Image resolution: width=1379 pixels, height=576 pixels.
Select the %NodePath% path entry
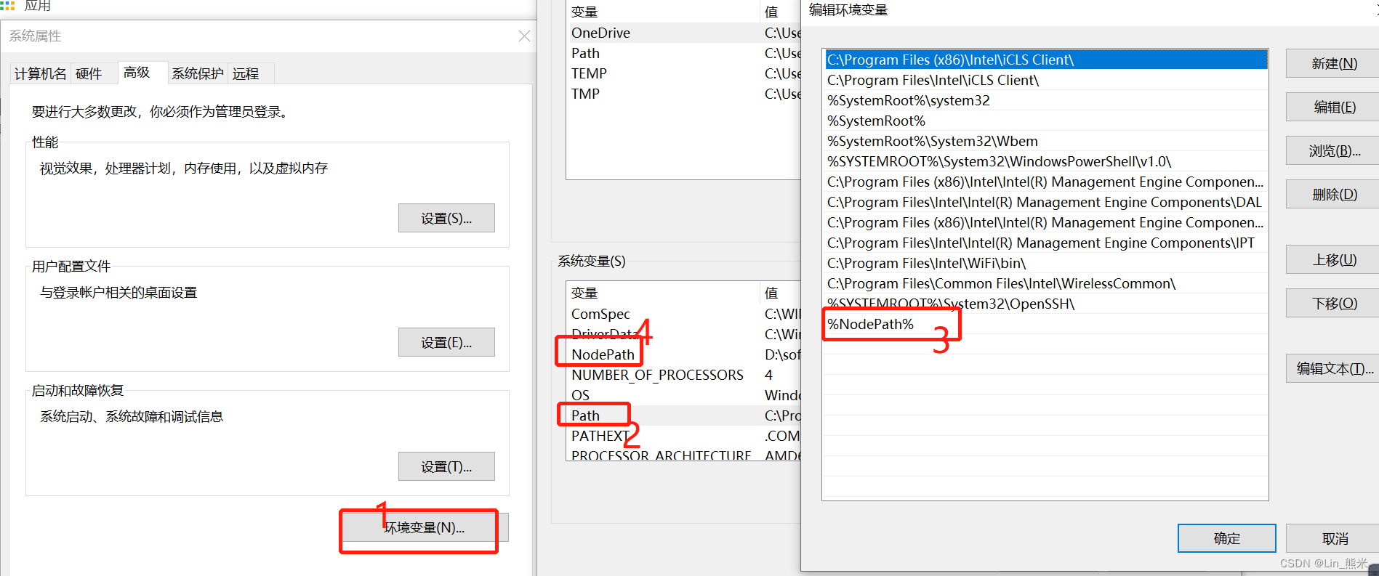click(x=1045, y=324)
